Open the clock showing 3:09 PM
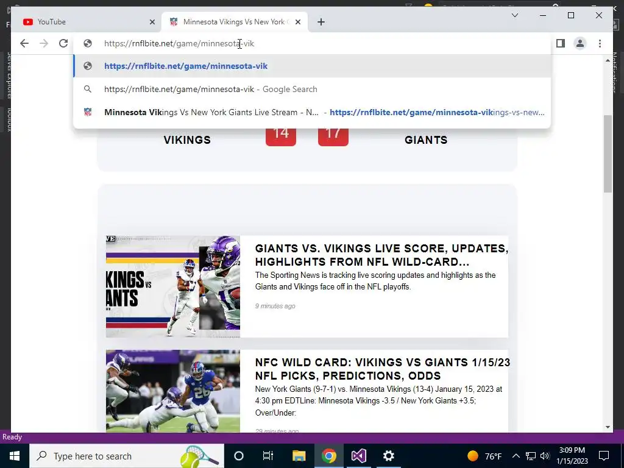The height and width of the screenshot is (468, 624). tap(572, 456)
